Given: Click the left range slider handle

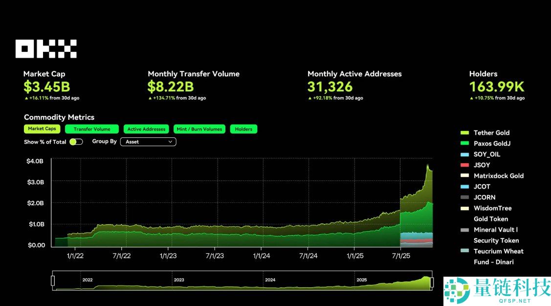Looking at the screenshot, I should pyautogui.click(x=53, y=281).
